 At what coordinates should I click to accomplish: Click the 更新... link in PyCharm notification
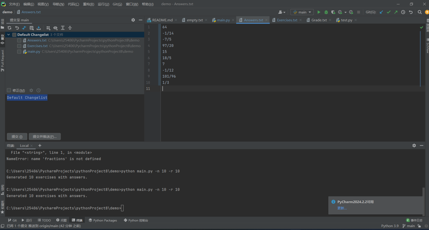point(342,208)
